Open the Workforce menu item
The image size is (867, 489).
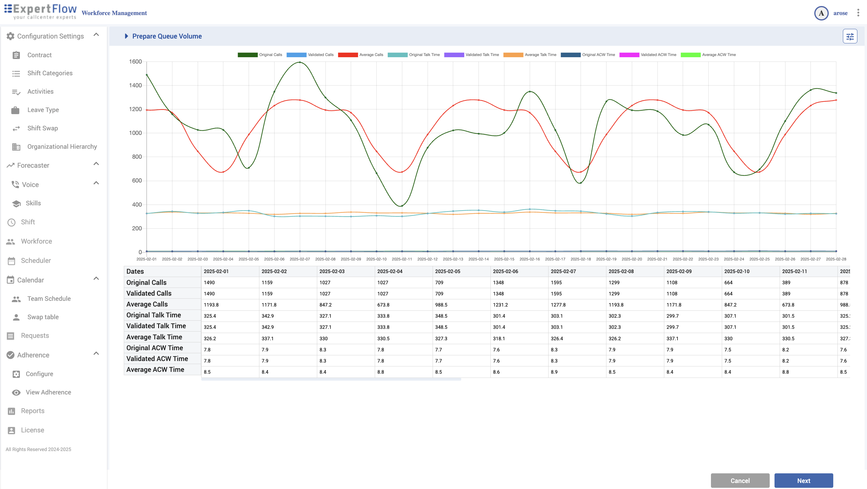(36, 241)
